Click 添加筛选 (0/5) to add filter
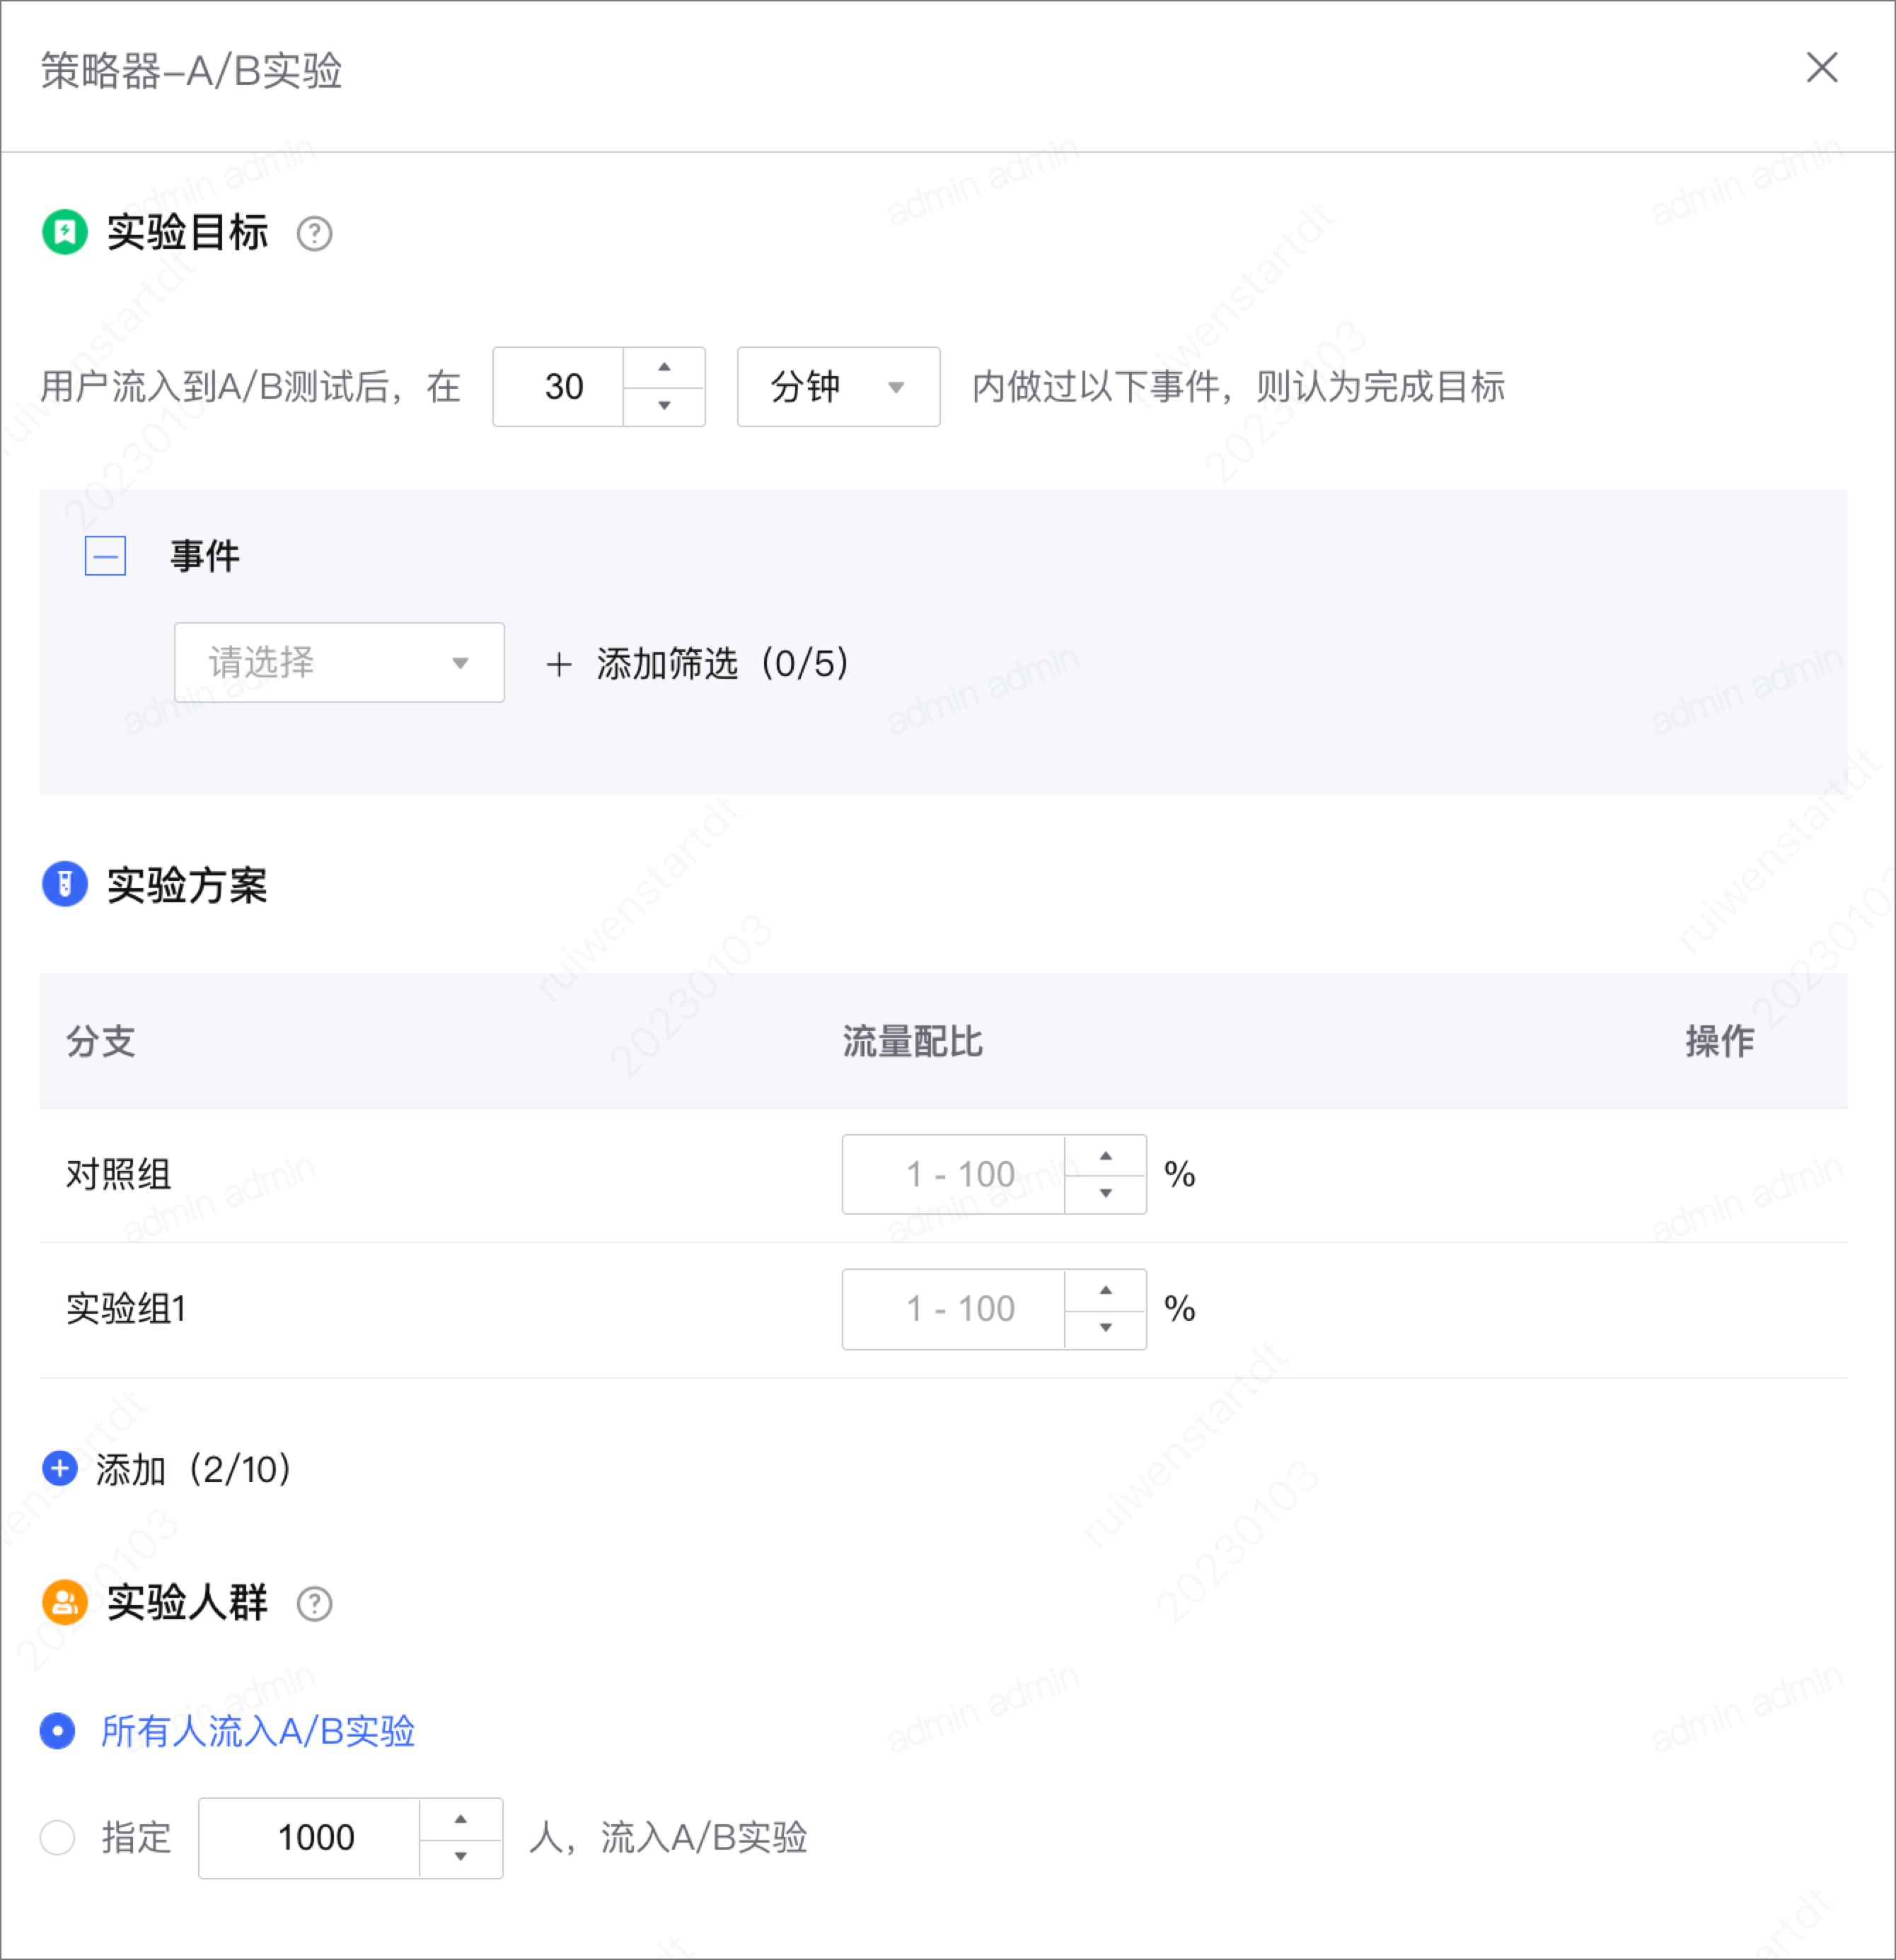This screenshot has height=1960, width=1896. [x=698, y=663]
